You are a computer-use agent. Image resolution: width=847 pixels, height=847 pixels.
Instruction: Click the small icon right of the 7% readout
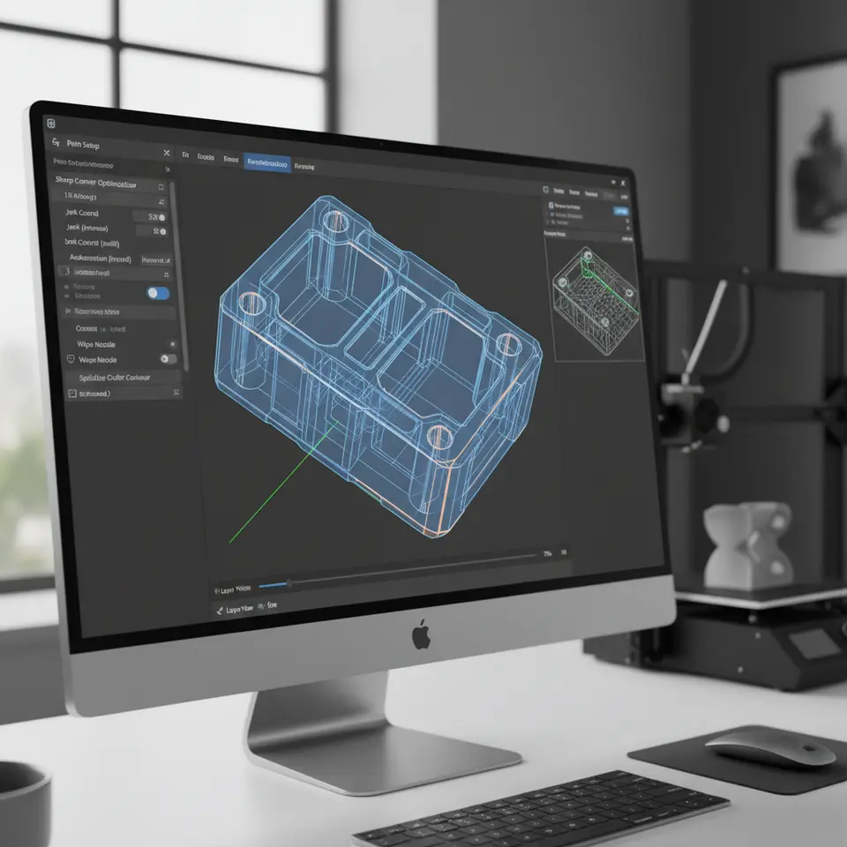(x=564, y=552)
